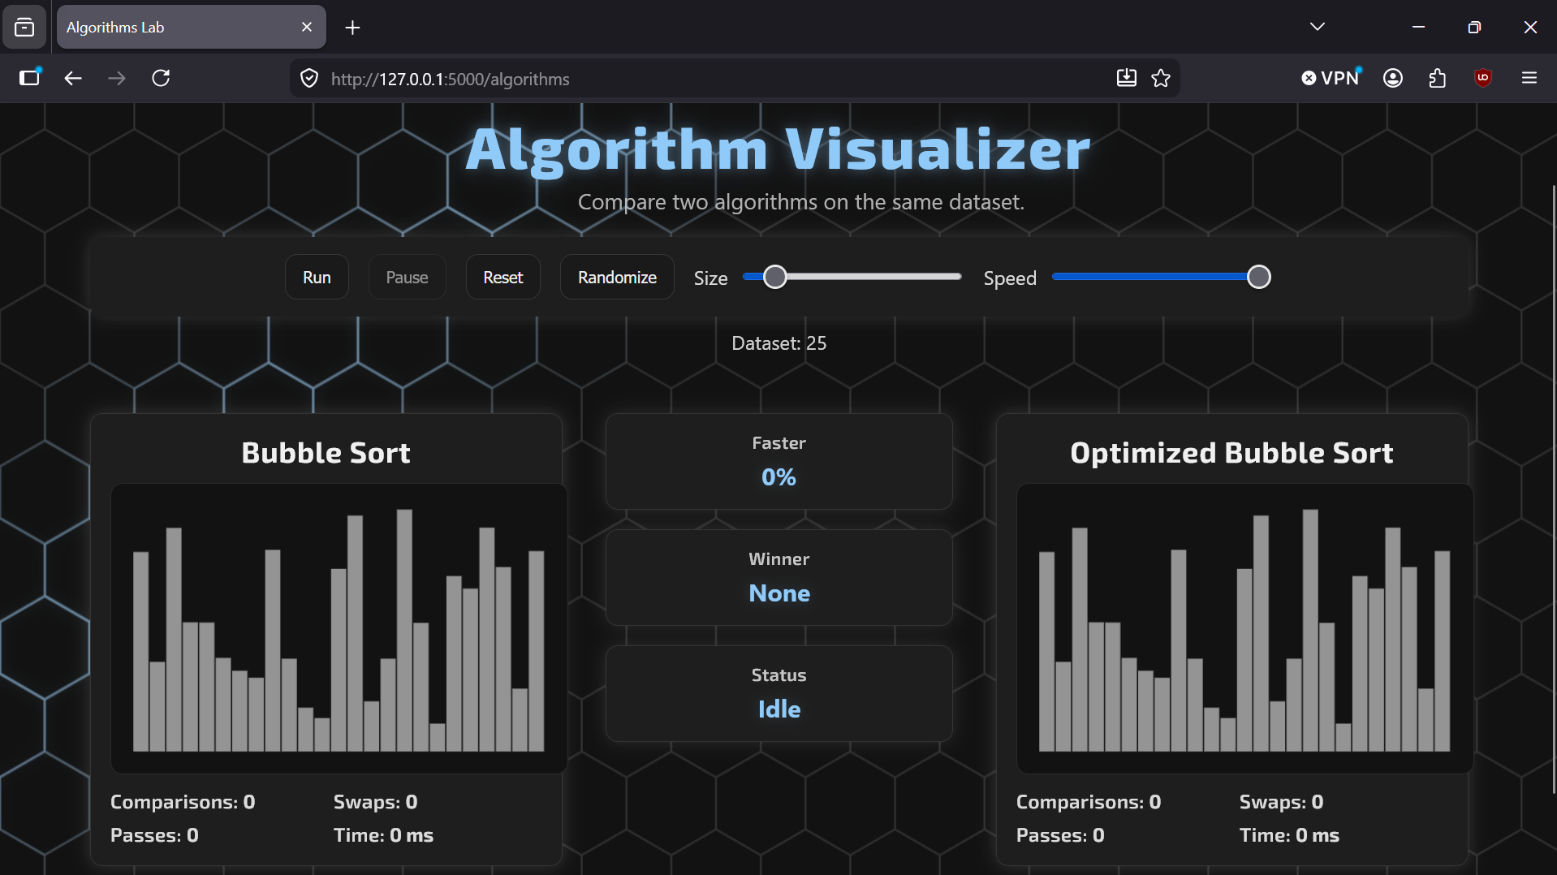The height and width of the screenshot is (875, 1557).
Task: Expand the list all tabs chevron
Action: (x=1318, y=27)
